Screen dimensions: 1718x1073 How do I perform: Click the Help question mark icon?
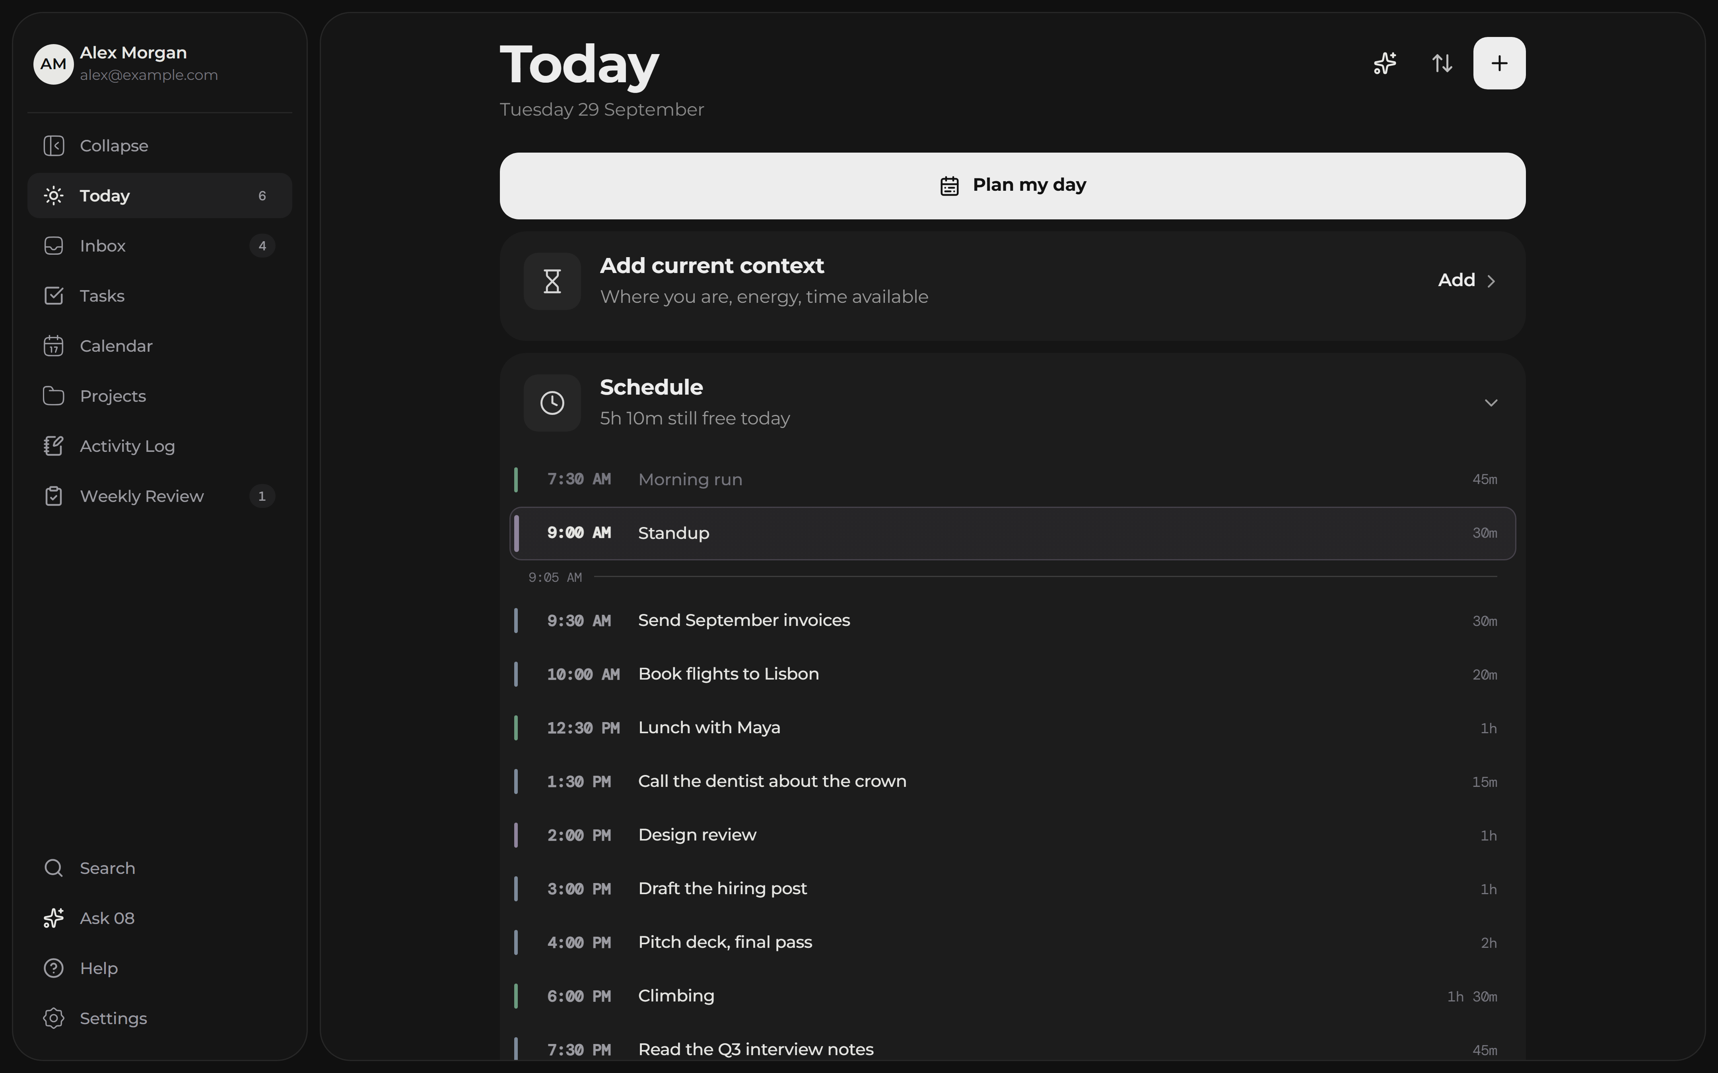(x=53, y=968)
